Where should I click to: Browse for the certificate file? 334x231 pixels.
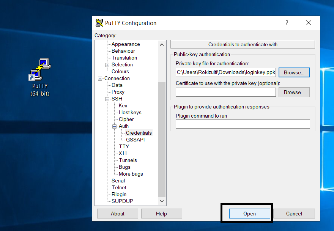[294, 92]
